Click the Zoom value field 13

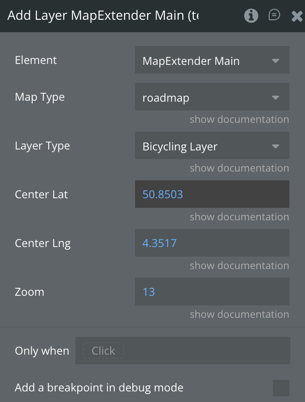tap(212, 292)
